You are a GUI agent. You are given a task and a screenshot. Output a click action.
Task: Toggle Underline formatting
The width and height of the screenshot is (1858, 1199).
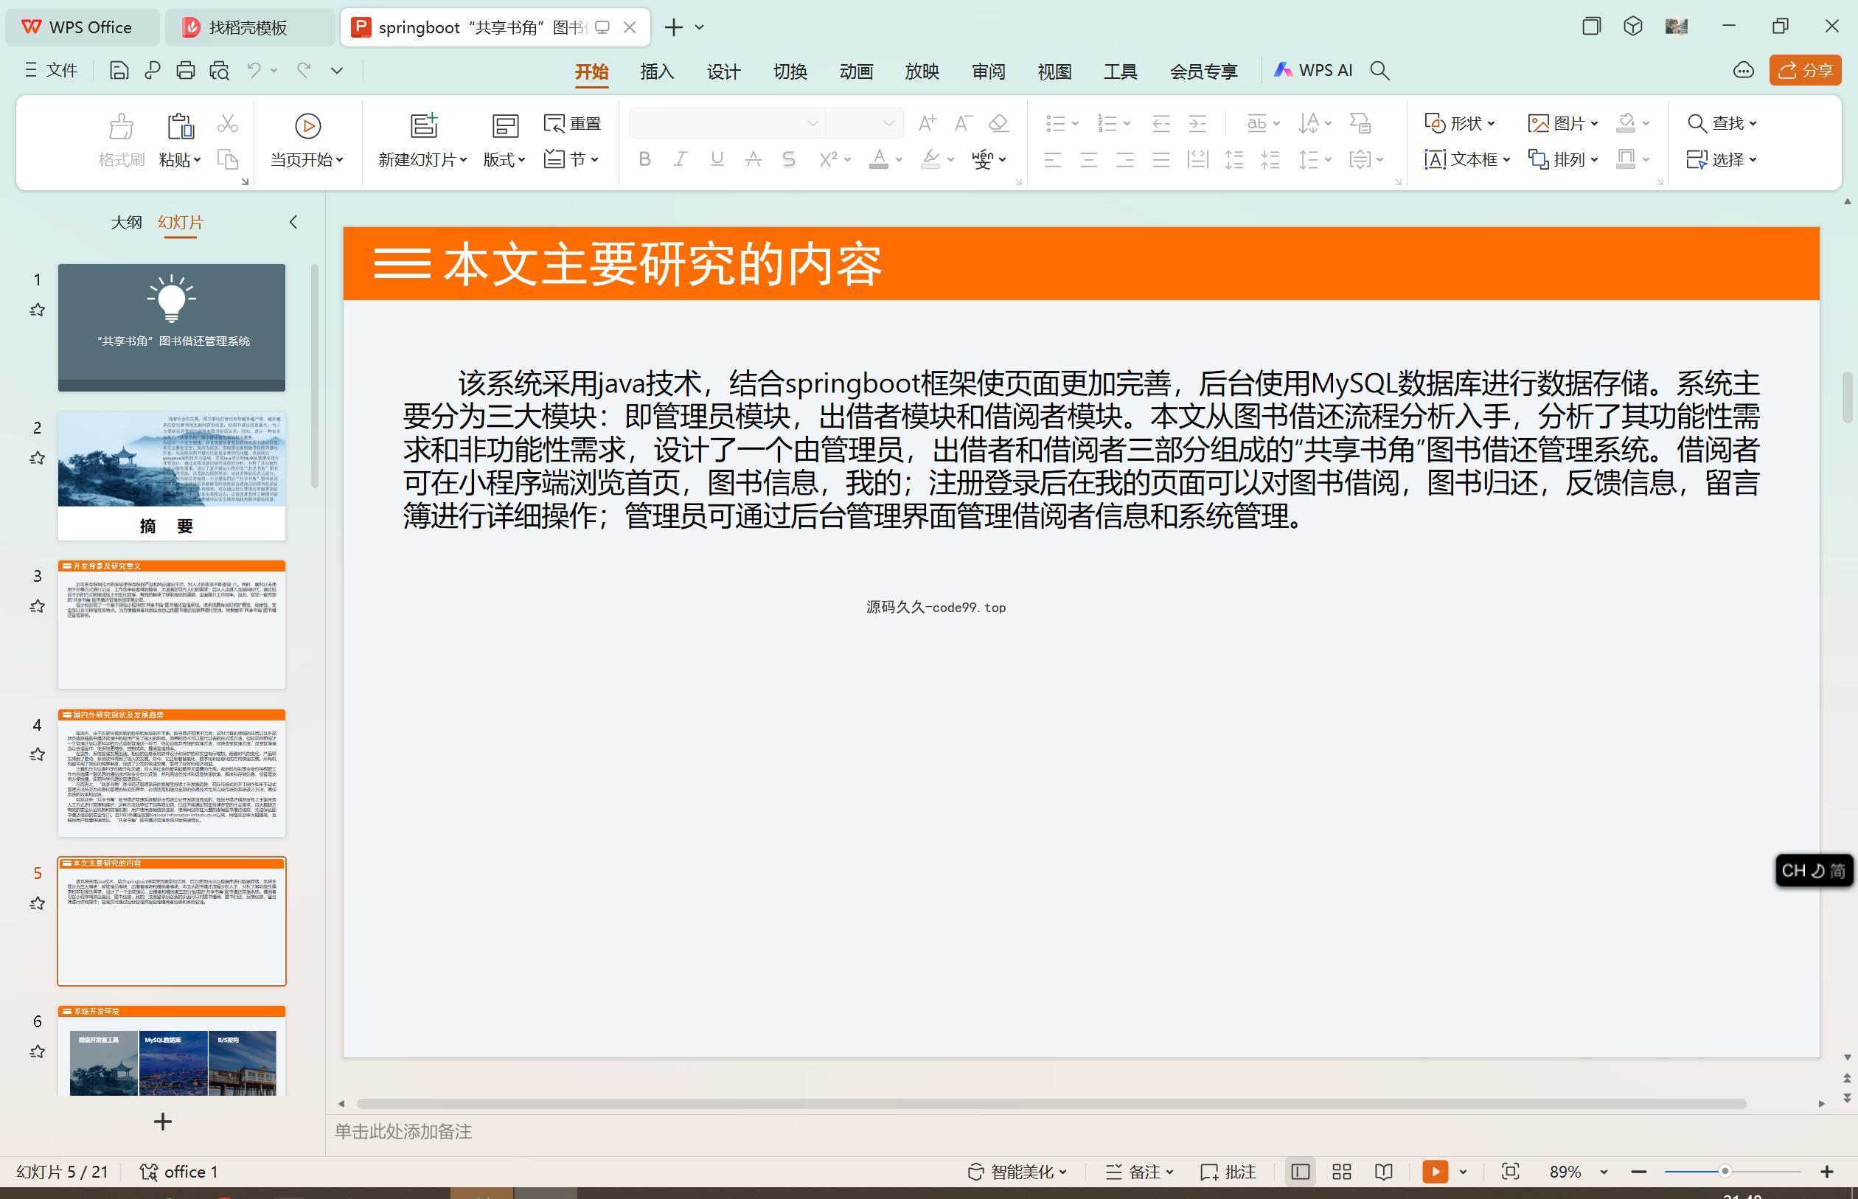tap(717, 159)
